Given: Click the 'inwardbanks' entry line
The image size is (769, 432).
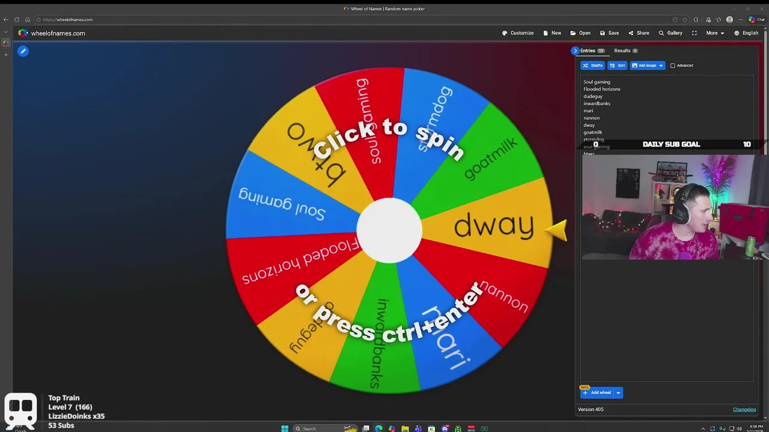Looking at the screenshot, I should [597, 103].
